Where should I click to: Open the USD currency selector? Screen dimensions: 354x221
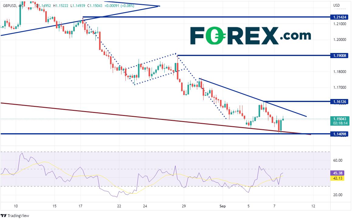336,5
